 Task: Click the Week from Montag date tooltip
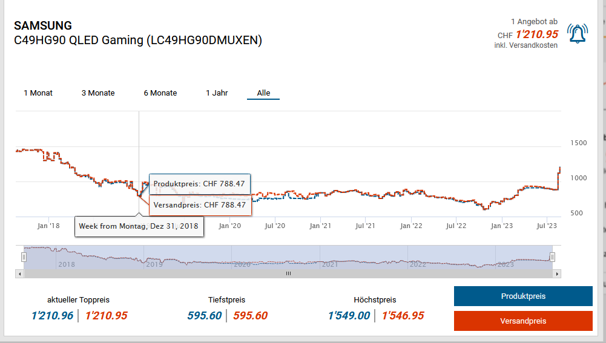pos(139,226)
